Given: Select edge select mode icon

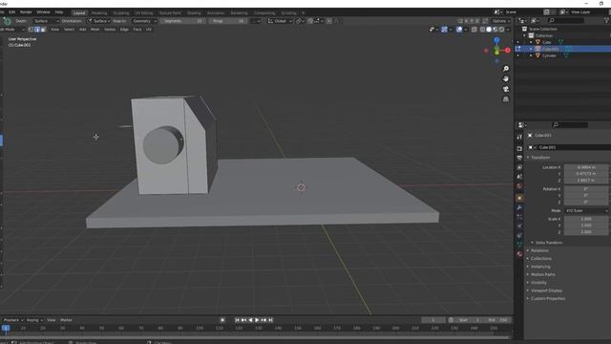Looking at the screenshot, I should tap(37, 30).
